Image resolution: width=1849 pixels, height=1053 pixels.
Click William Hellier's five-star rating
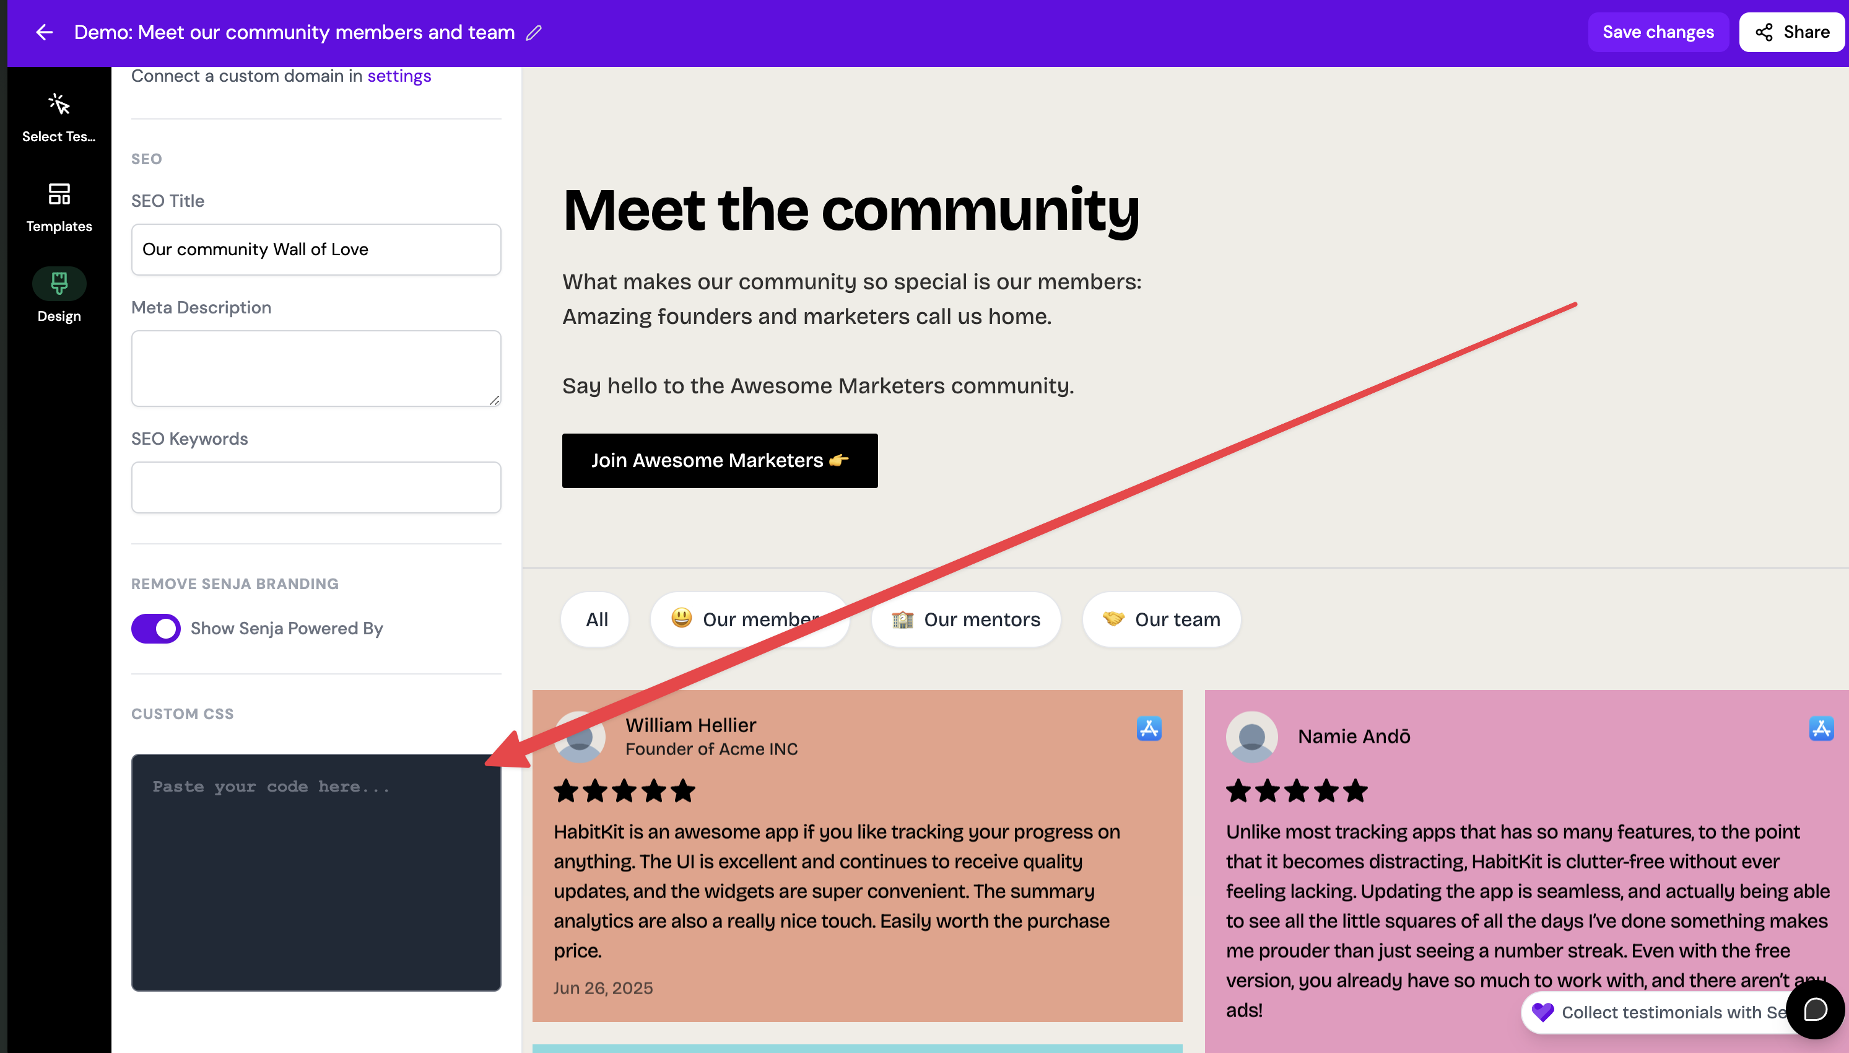click(x=625, y=790)
